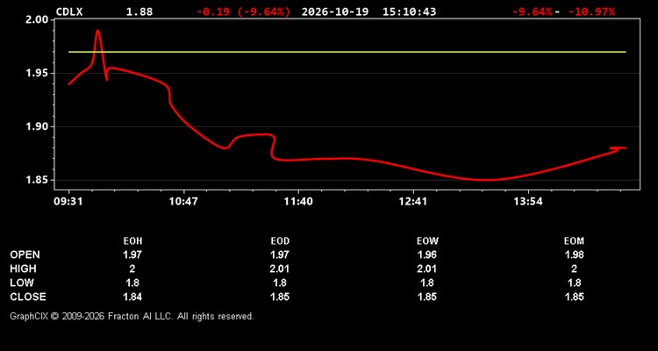Click the 10:47 time axis label

[x=184, y=202]
